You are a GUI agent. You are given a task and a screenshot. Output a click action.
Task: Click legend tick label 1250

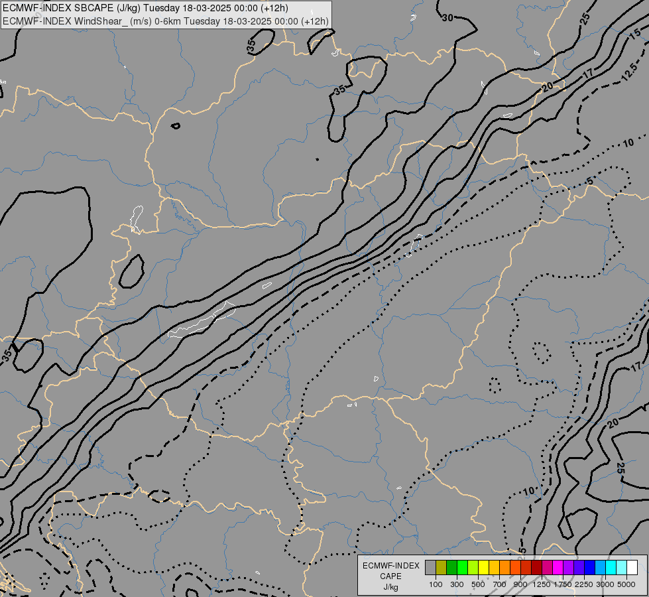point(542,584)
